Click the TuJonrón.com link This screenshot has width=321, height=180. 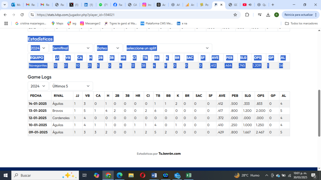point(170,153)
